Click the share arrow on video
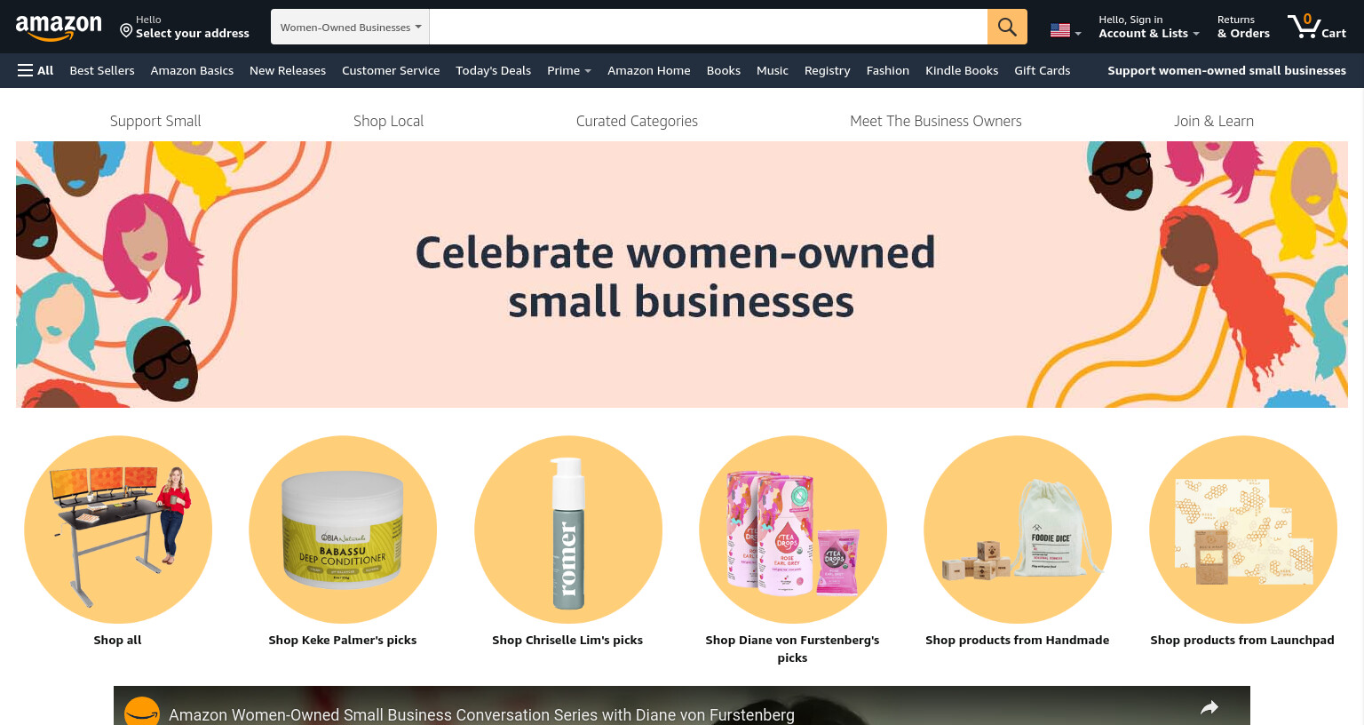Screen dimensions: 1364x725 click(x=1209, y=707)
